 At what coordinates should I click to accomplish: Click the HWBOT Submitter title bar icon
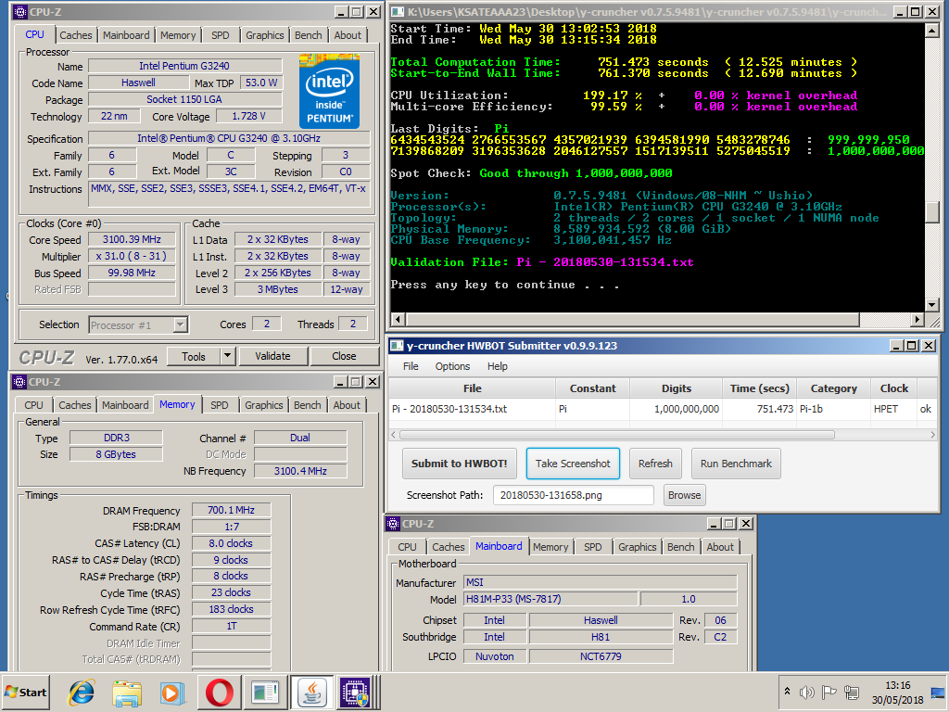tap(397, 346)
